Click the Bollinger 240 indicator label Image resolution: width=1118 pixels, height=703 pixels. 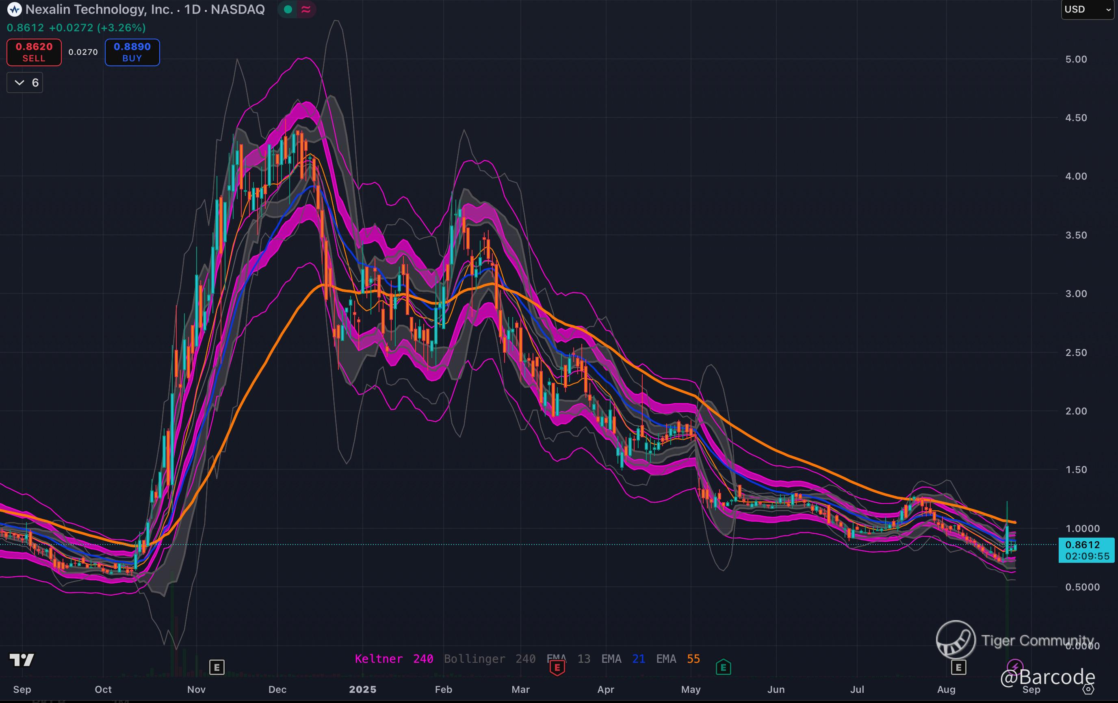pos(490,658)
